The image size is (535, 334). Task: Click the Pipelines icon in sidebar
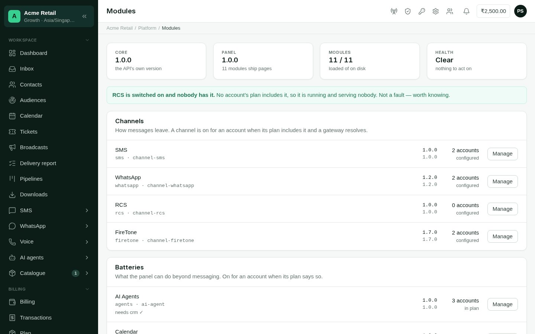(12, 179)
